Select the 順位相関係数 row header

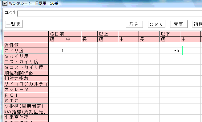[26, 73]
